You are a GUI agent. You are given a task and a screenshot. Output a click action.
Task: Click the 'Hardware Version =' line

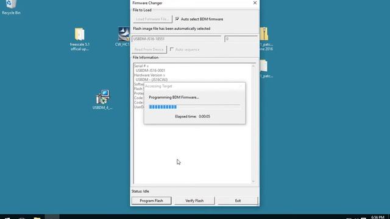tap(149, 75)
